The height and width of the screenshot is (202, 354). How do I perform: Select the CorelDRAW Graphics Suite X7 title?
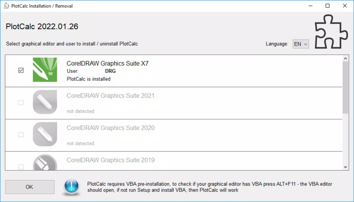pos(108,63)
